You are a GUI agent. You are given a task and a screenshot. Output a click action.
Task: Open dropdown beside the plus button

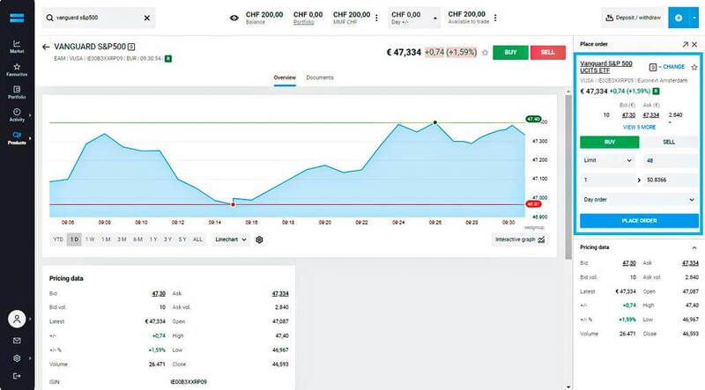(x=694, y=18)
